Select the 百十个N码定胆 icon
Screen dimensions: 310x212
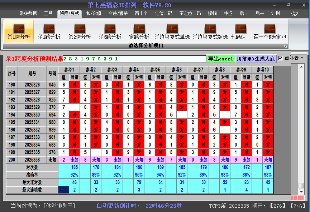pyautogui.click(x=270, y=29)
